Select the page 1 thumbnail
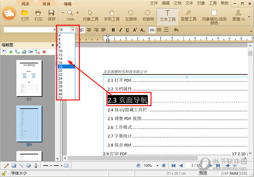Screen dimensions: 254x177 coord(29,78)
